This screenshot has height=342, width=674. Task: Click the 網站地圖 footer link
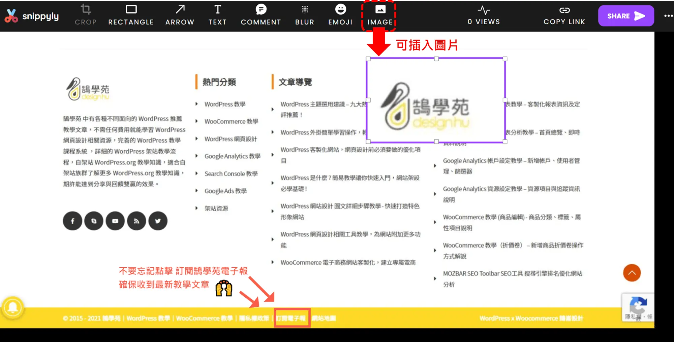324,318
